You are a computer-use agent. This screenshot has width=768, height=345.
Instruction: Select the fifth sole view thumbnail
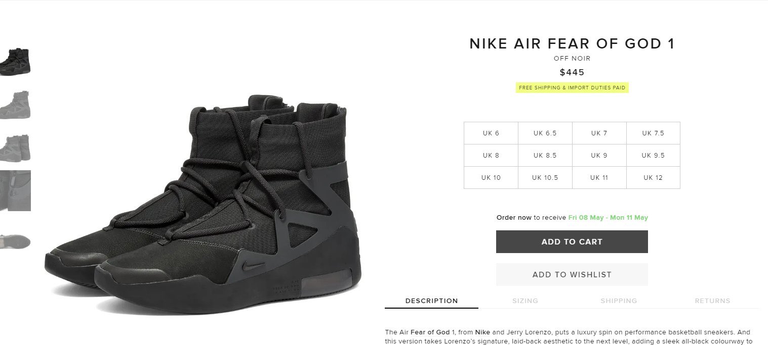15,240
